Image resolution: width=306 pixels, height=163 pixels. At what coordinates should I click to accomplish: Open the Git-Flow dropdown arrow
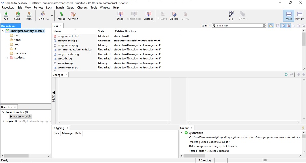tap(52, 16)
